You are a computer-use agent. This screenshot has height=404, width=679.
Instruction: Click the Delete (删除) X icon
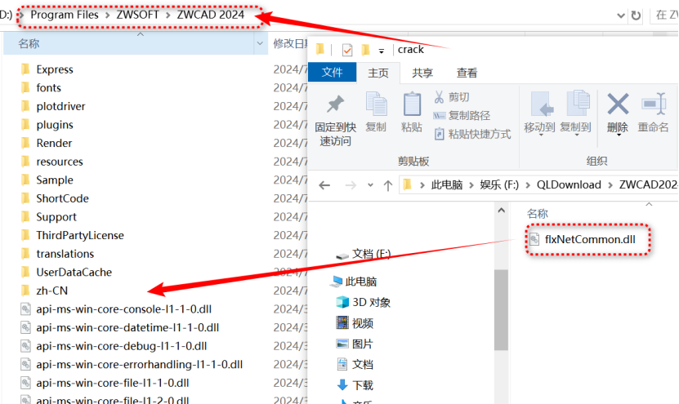618,104
